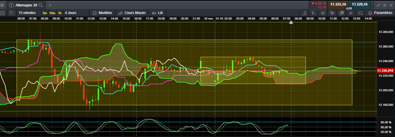Screen dimensions: 395x137
Task: Toggle the Lié linked eye option
Action: 157,13
